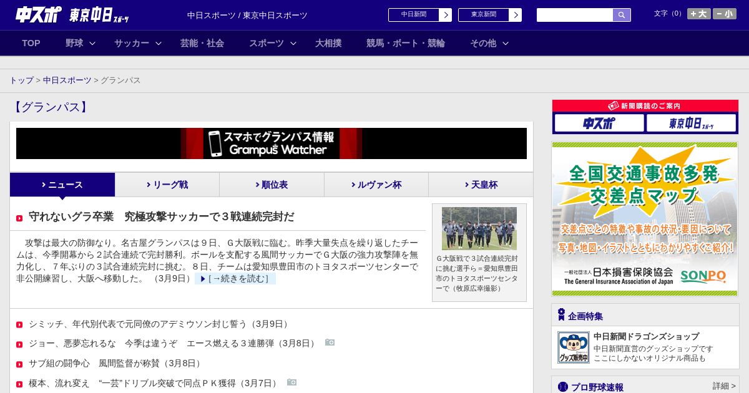
Task: Click 中スポ subscription button in sidebar
Action: point(599,123)
